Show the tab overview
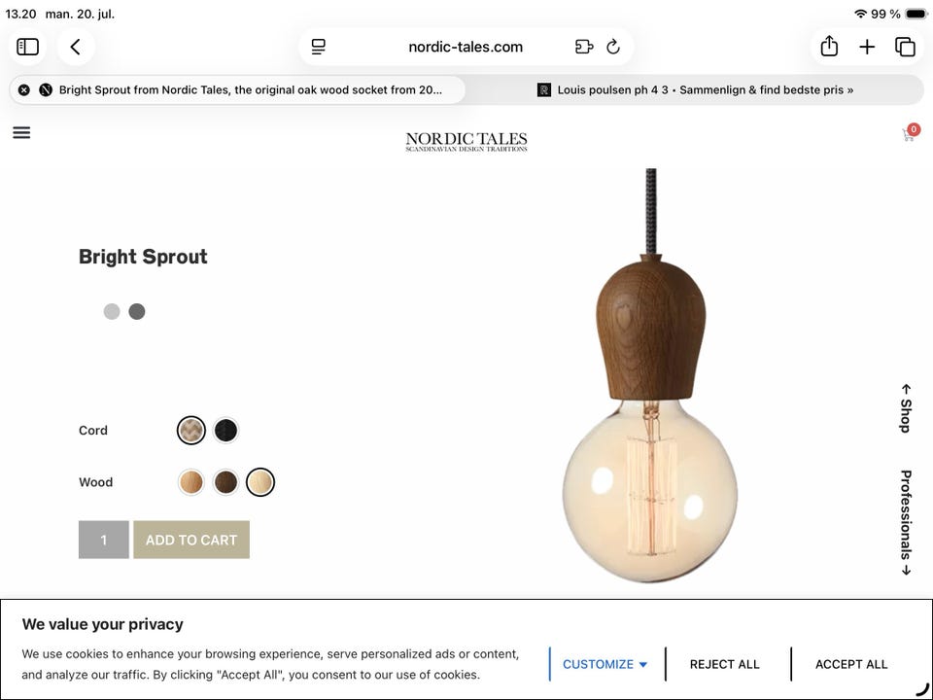Screen dimensions: 933x700 coord(905,47)
